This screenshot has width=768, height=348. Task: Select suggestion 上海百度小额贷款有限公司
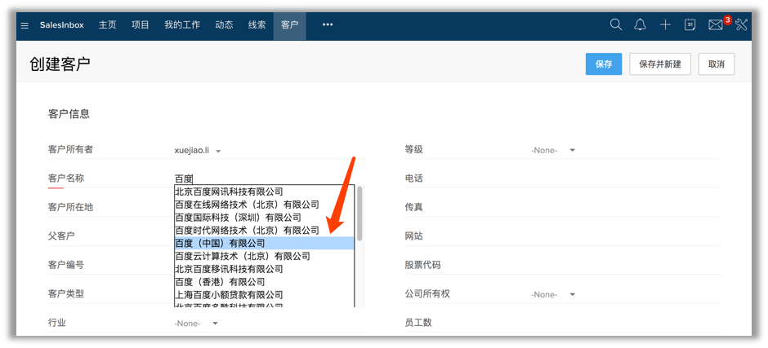[x=264, y=295]
